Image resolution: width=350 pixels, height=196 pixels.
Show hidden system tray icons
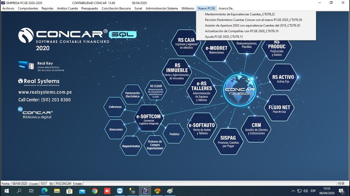pos(293,191)
